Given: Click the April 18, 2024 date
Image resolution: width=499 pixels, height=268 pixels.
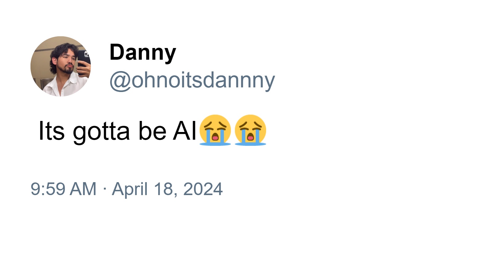Looking at the screenshot, I should (x=167, y=189).
